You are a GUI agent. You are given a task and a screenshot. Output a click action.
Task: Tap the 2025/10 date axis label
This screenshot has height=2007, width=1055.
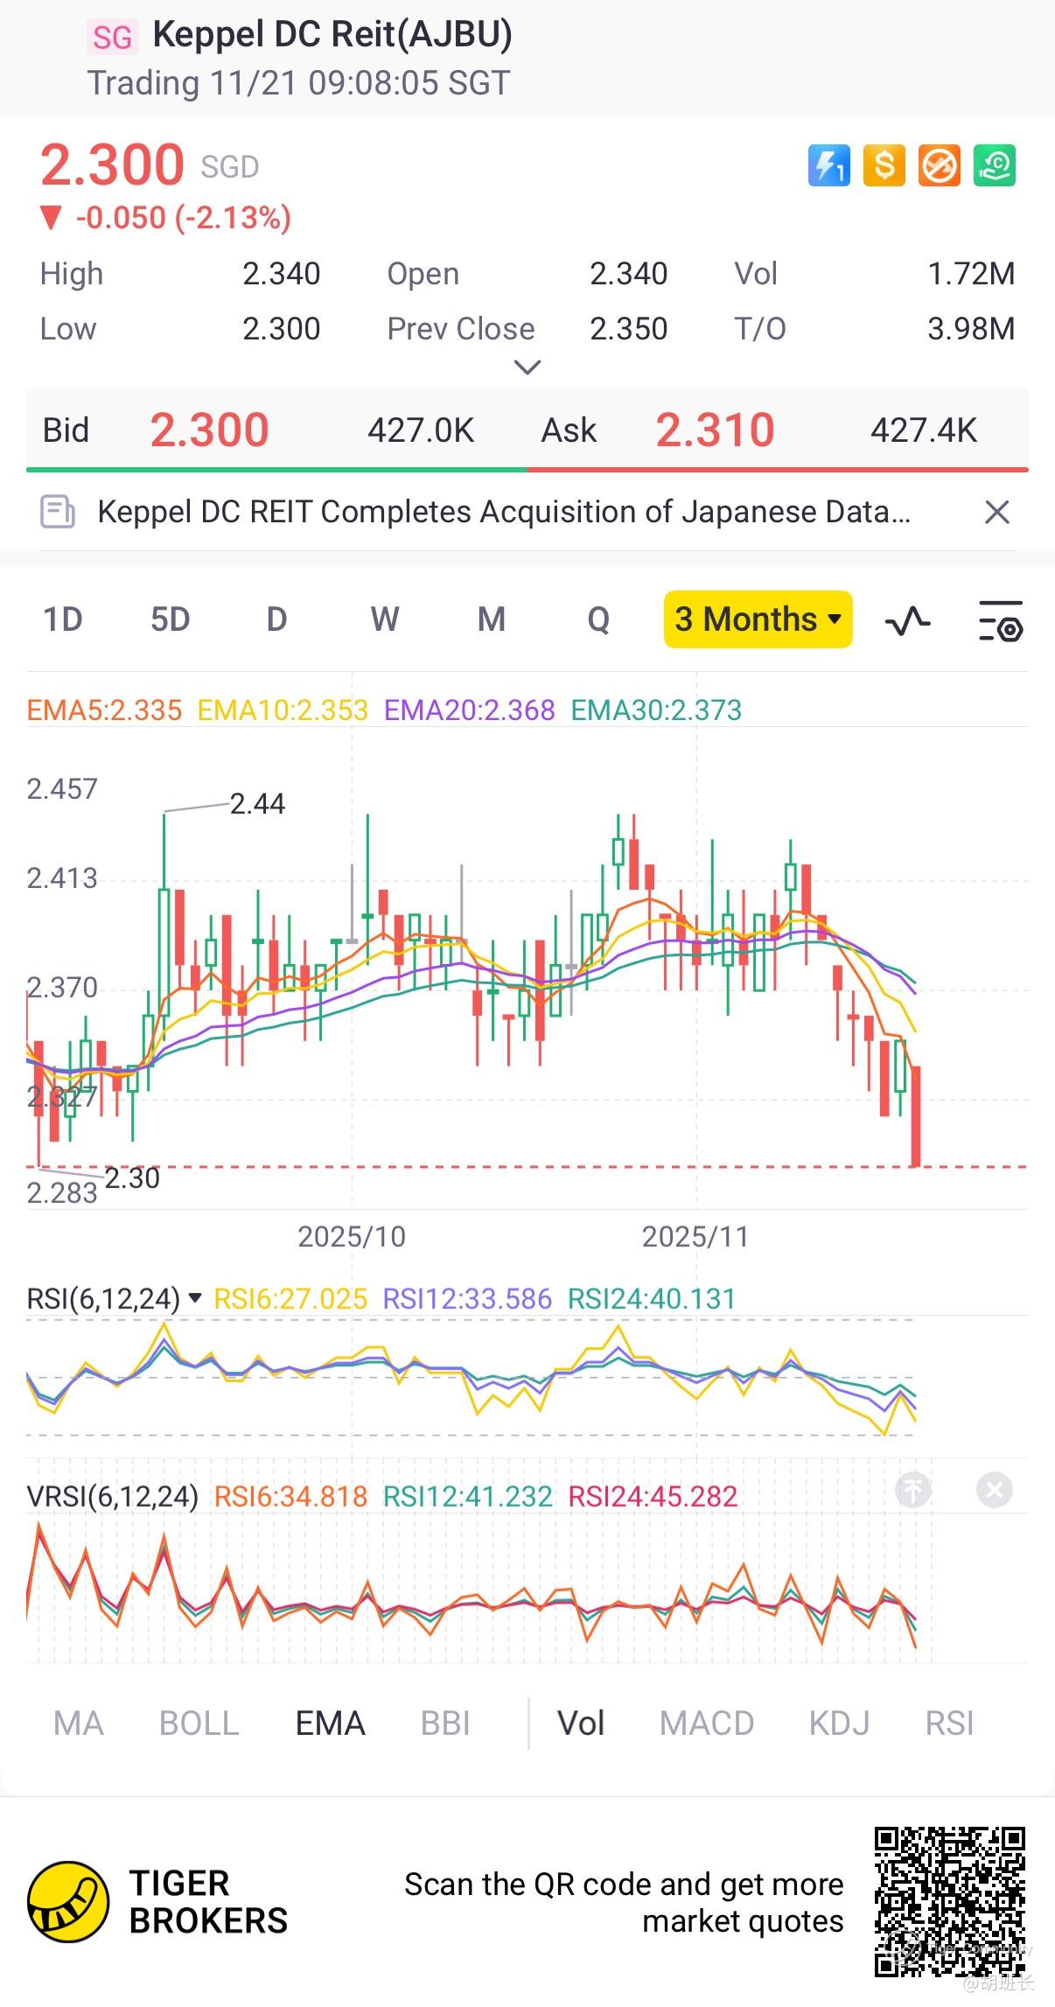pos(352,1236)
